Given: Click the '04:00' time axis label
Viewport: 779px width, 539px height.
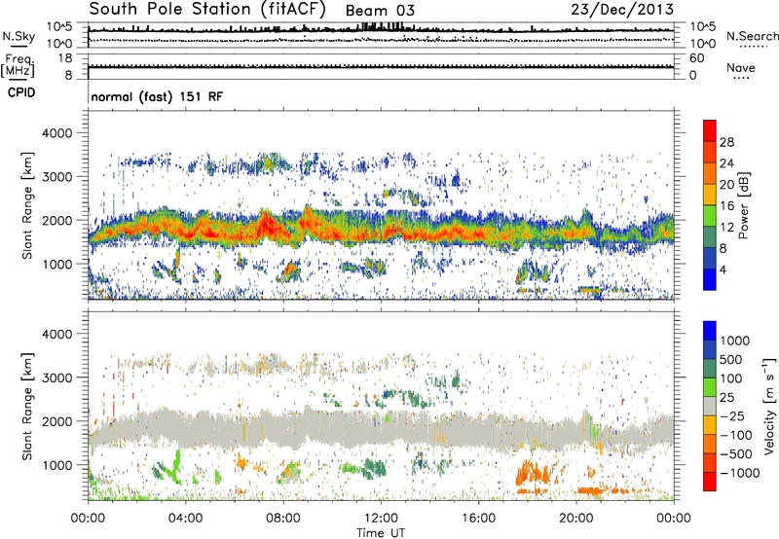Looking at the screenshot, I should click(185, 519).
